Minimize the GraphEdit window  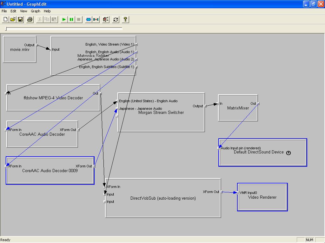point(306,4)
